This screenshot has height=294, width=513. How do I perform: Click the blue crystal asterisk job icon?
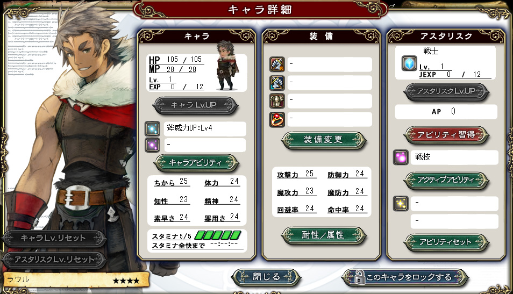pyautogui.click(x=409, y=63)
